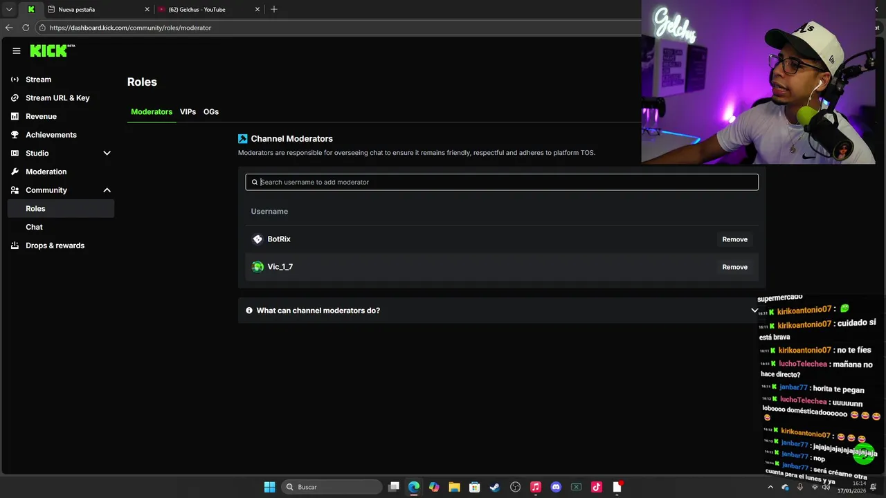This screenshot has height=498, width=886.
Task: Click the Wi-Fi network tray icon
Action: [815, 487]
